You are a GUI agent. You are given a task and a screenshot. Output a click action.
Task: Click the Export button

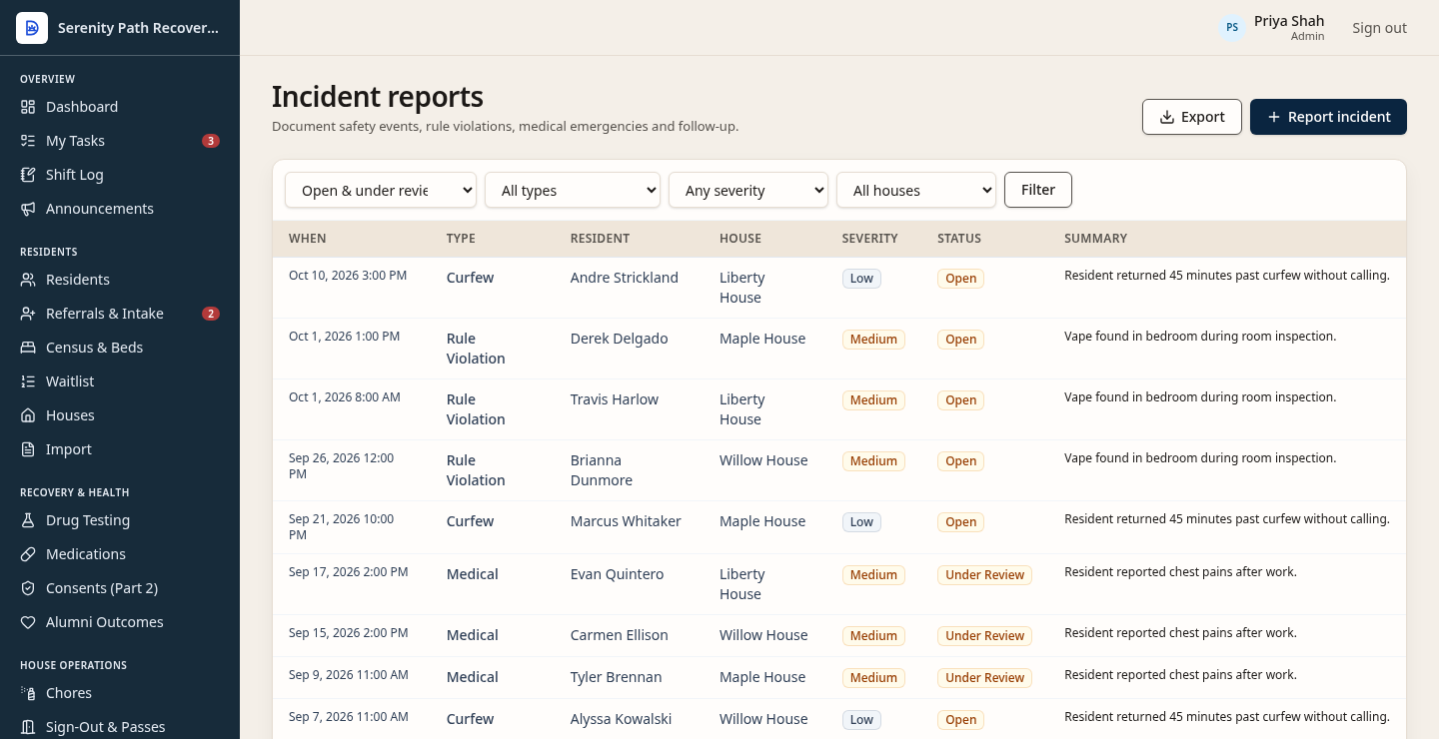pos(1192,117)
